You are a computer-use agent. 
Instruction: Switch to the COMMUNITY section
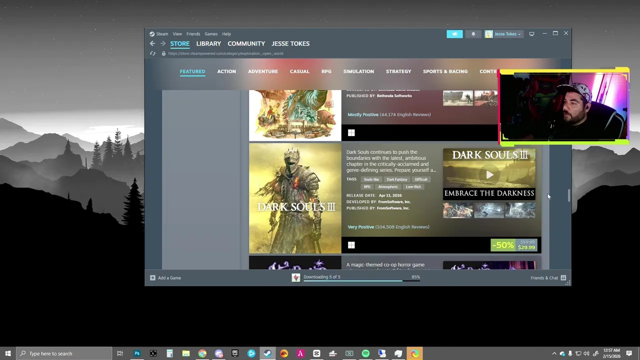pos(246,43)
